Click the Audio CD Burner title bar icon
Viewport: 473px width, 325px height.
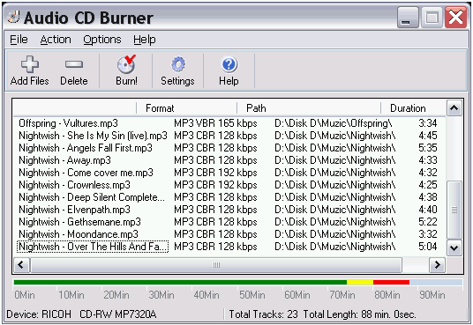[x=13, y=17]
